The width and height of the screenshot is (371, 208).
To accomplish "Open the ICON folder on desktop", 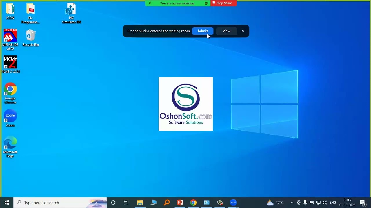I will [x=10, y=12].
